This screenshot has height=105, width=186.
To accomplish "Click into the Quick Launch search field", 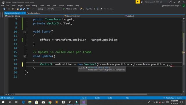I will click(x=156, y=2).
